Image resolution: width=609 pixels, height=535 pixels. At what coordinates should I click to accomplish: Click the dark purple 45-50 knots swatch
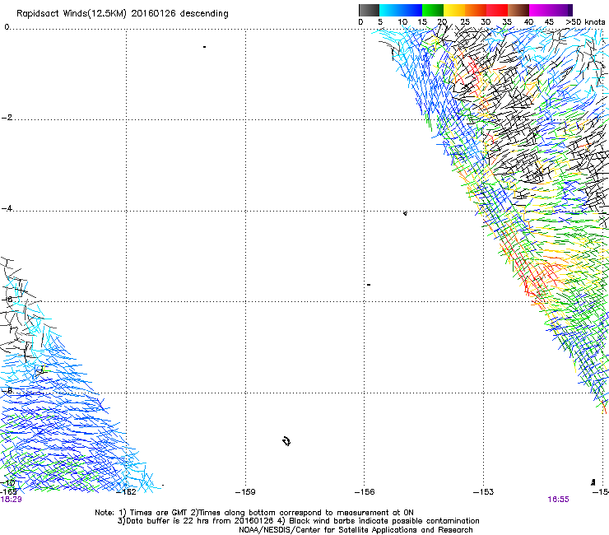pos(561,10)
